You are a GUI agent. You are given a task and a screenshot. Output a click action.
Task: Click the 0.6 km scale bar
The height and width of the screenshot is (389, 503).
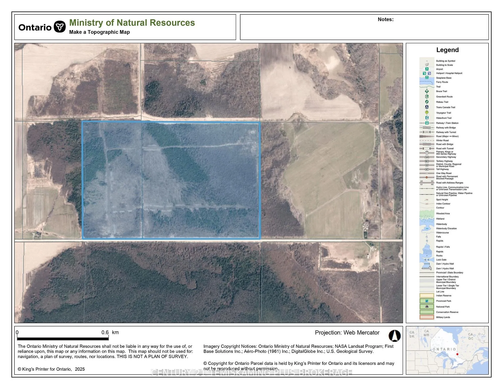coord(62,339)
